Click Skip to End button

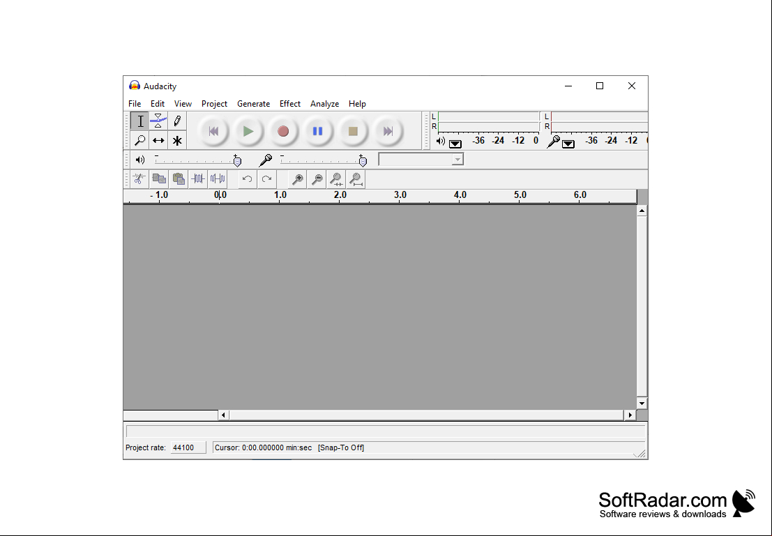click(x=388, y=131)
